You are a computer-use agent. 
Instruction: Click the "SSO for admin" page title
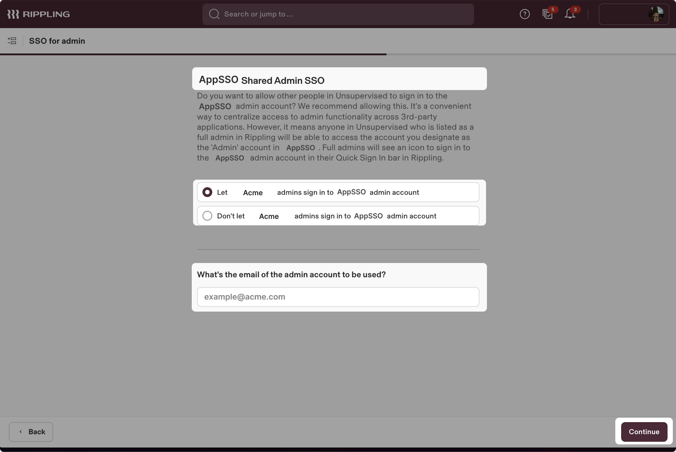[57, 41]
